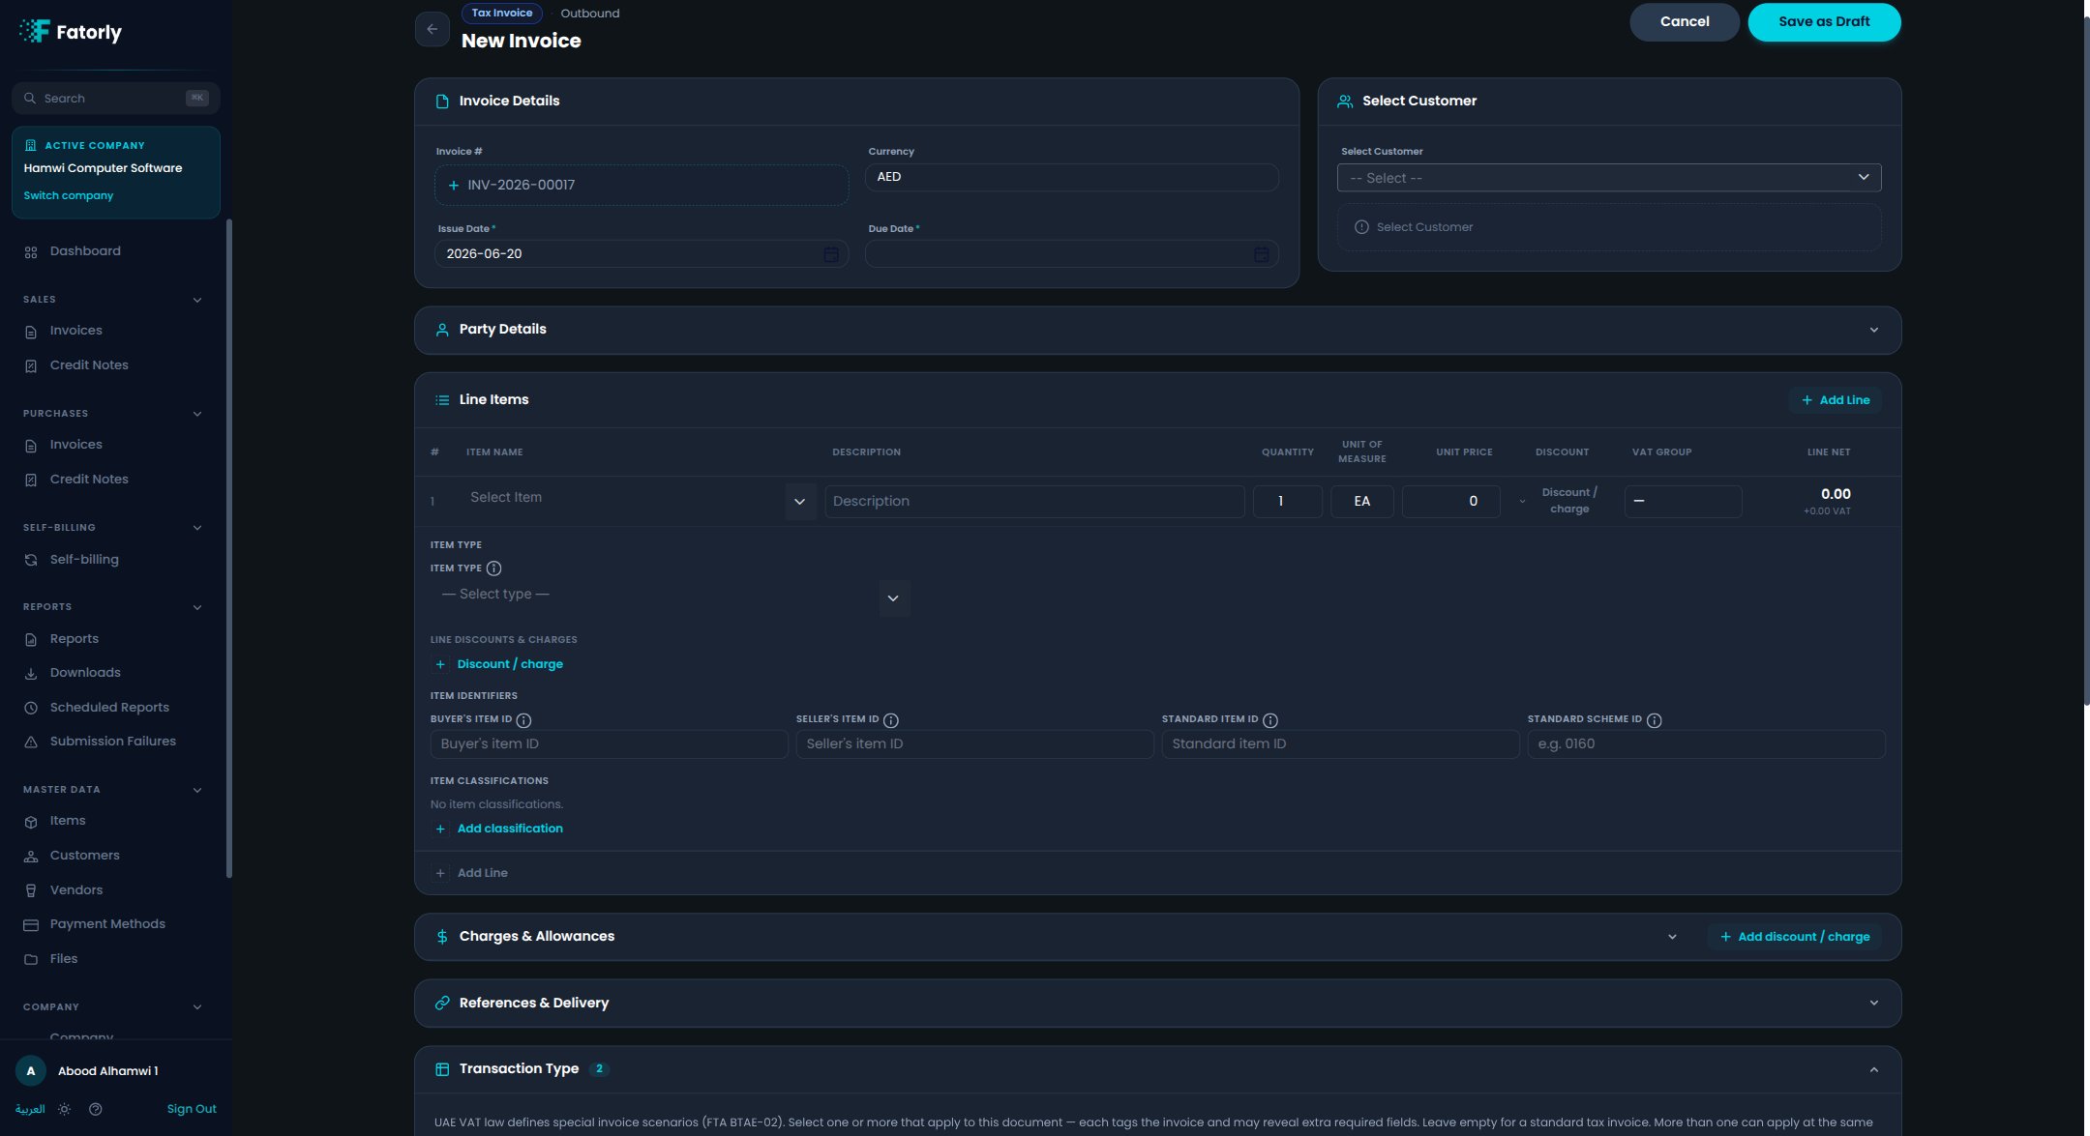Expand the Party Details section
Screen dimensions: 2090x1136
tap(1873, 330)
